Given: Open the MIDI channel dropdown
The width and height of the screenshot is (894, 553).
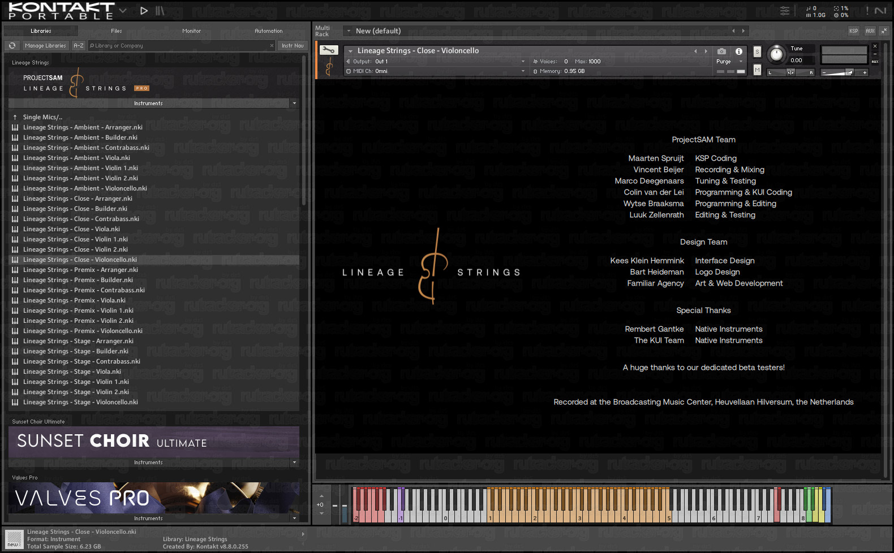Looking at the screenshot, I should (x=523, y=71).
